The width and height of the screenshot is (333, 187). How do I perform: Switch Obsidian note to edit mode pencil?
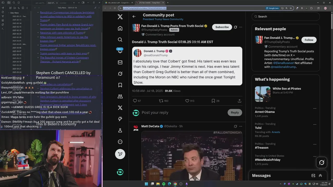click(x=95, y=8)
